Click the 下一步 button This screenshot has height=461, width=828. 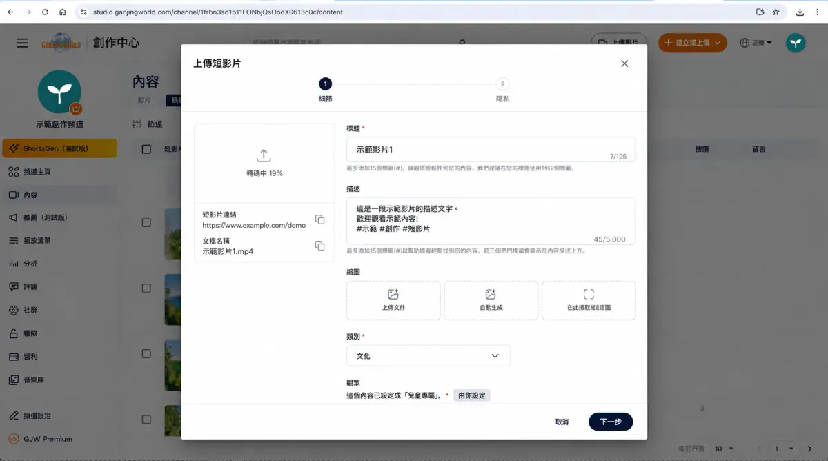tap(611, 422)
